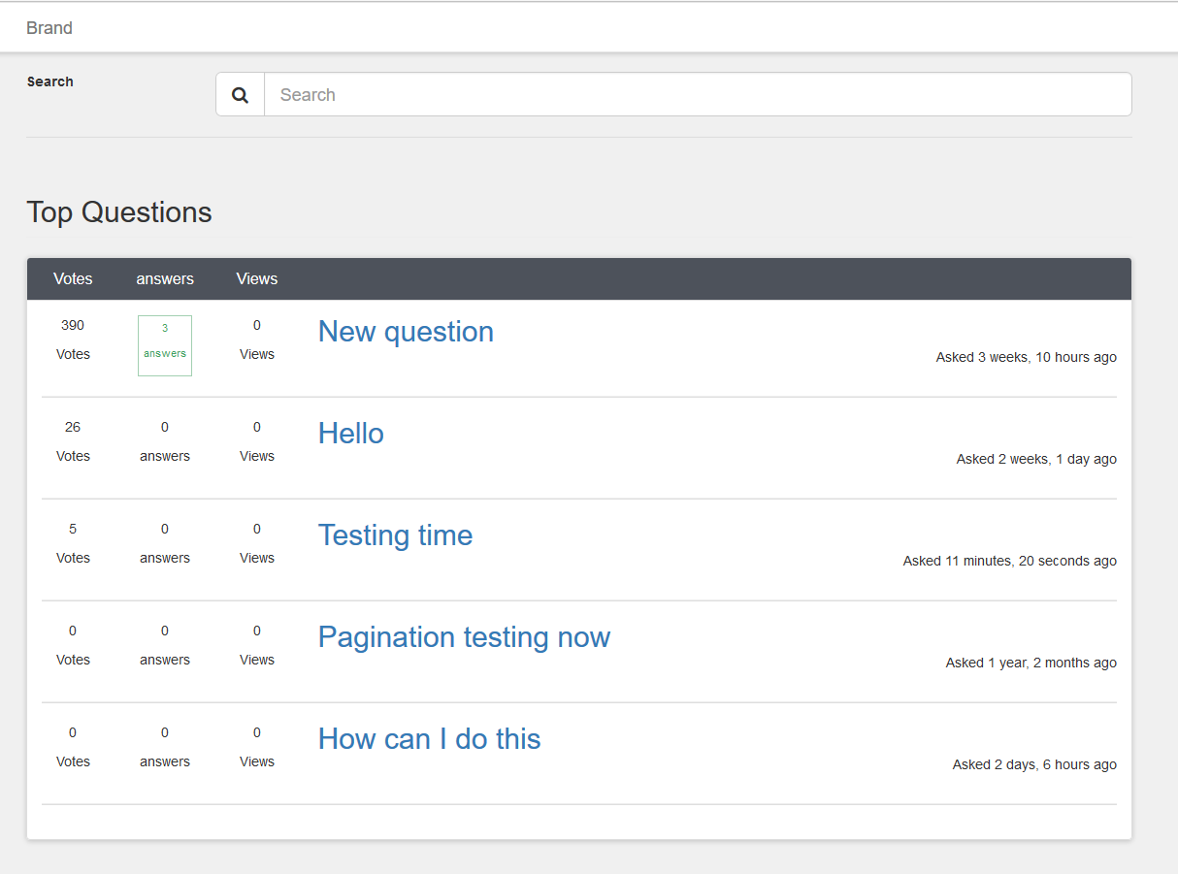Click the Search label text

click(50, 81)
